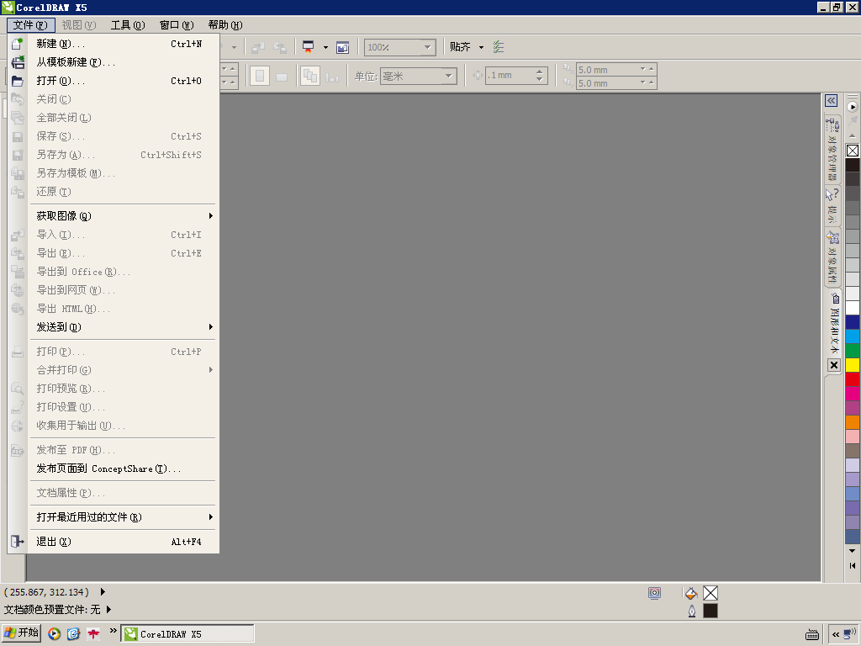The image size is (861, 646).
Task: Collapse dockers with the double chevron
Action: pos(831,101)
